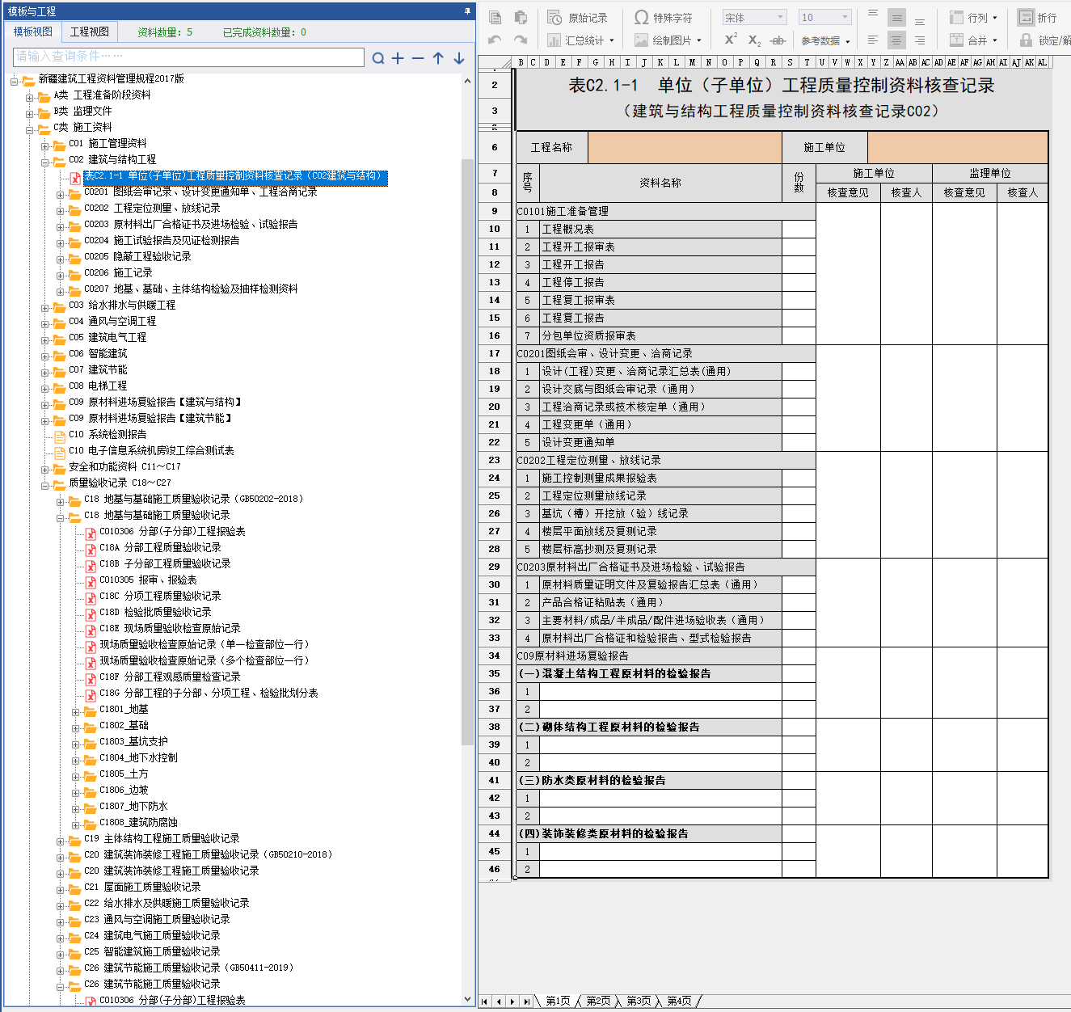
Task: Open 行列 rows and columns menu
Action: (973, 17)
